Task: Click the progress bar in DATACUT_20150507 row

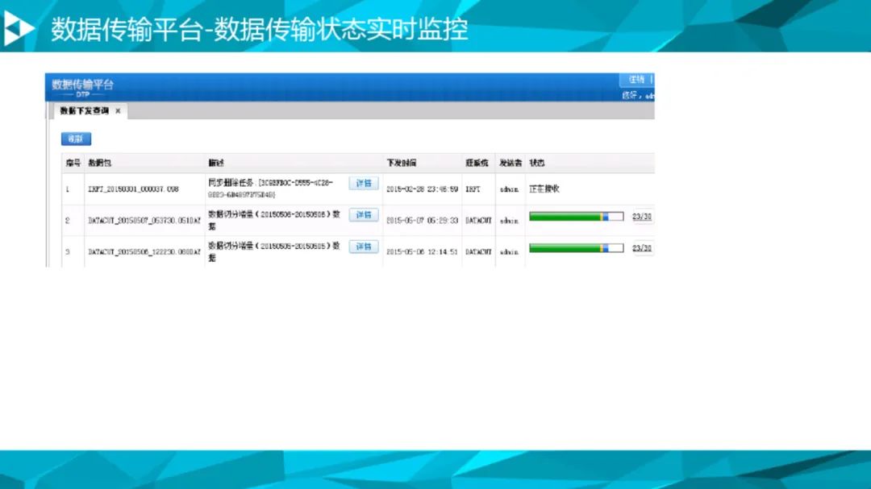Action: (576, 217)
